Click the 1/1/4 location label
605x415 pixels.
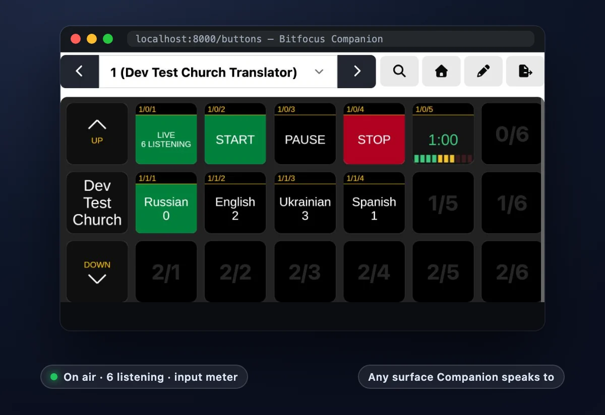pos(355,178)
